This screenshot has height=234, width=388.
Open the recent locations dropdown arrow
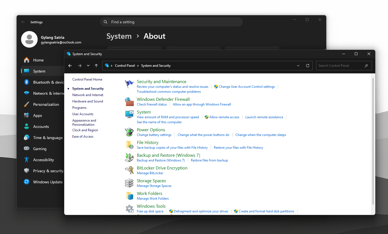point(88,66)
